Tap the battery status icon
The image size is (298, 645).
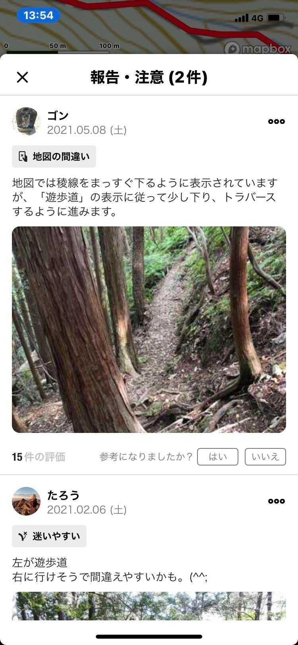tap(276, 18)
